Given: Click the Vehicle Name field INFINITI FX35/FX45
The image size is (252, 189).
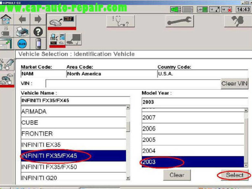Looking at the screenshot, I should [75, 101].
